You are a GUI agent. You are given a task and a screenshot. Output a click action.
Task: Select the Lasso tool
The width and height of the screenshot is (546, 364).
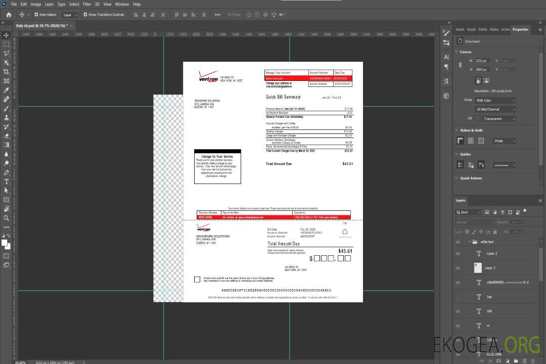6,53
